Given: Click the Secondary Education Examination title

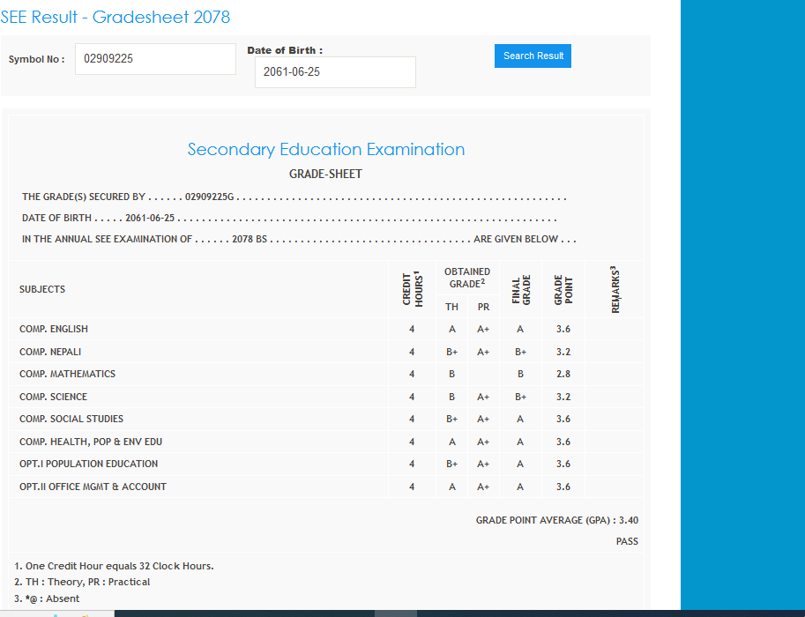Looking at the screenshot, I should pos(326,149).
